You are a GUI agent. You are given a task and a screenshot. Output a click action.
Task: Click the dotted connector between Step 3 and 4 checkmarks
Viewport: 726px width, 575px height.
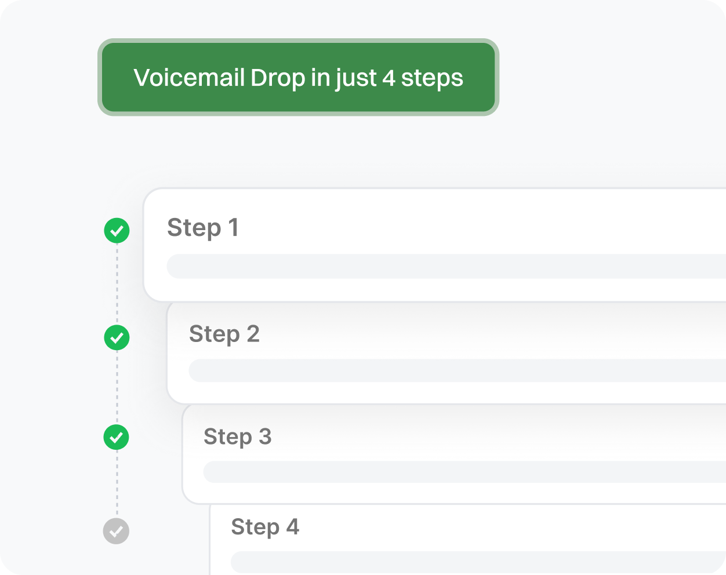[117, 484]
